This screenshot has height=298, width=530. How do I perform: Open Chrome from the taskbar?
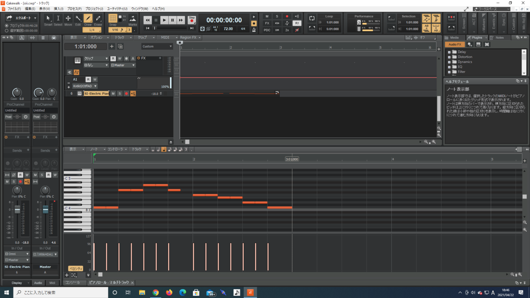[x=155, y=292]
